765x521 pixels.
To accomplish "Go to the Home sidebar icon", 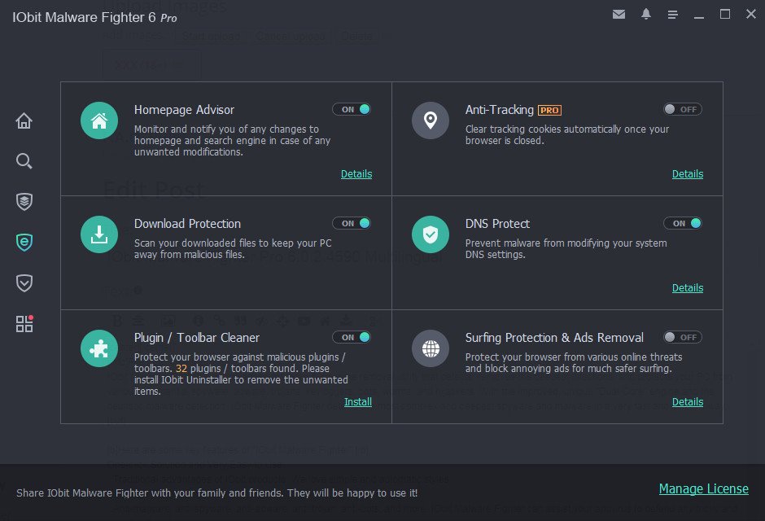I will [x=24, y=121].
